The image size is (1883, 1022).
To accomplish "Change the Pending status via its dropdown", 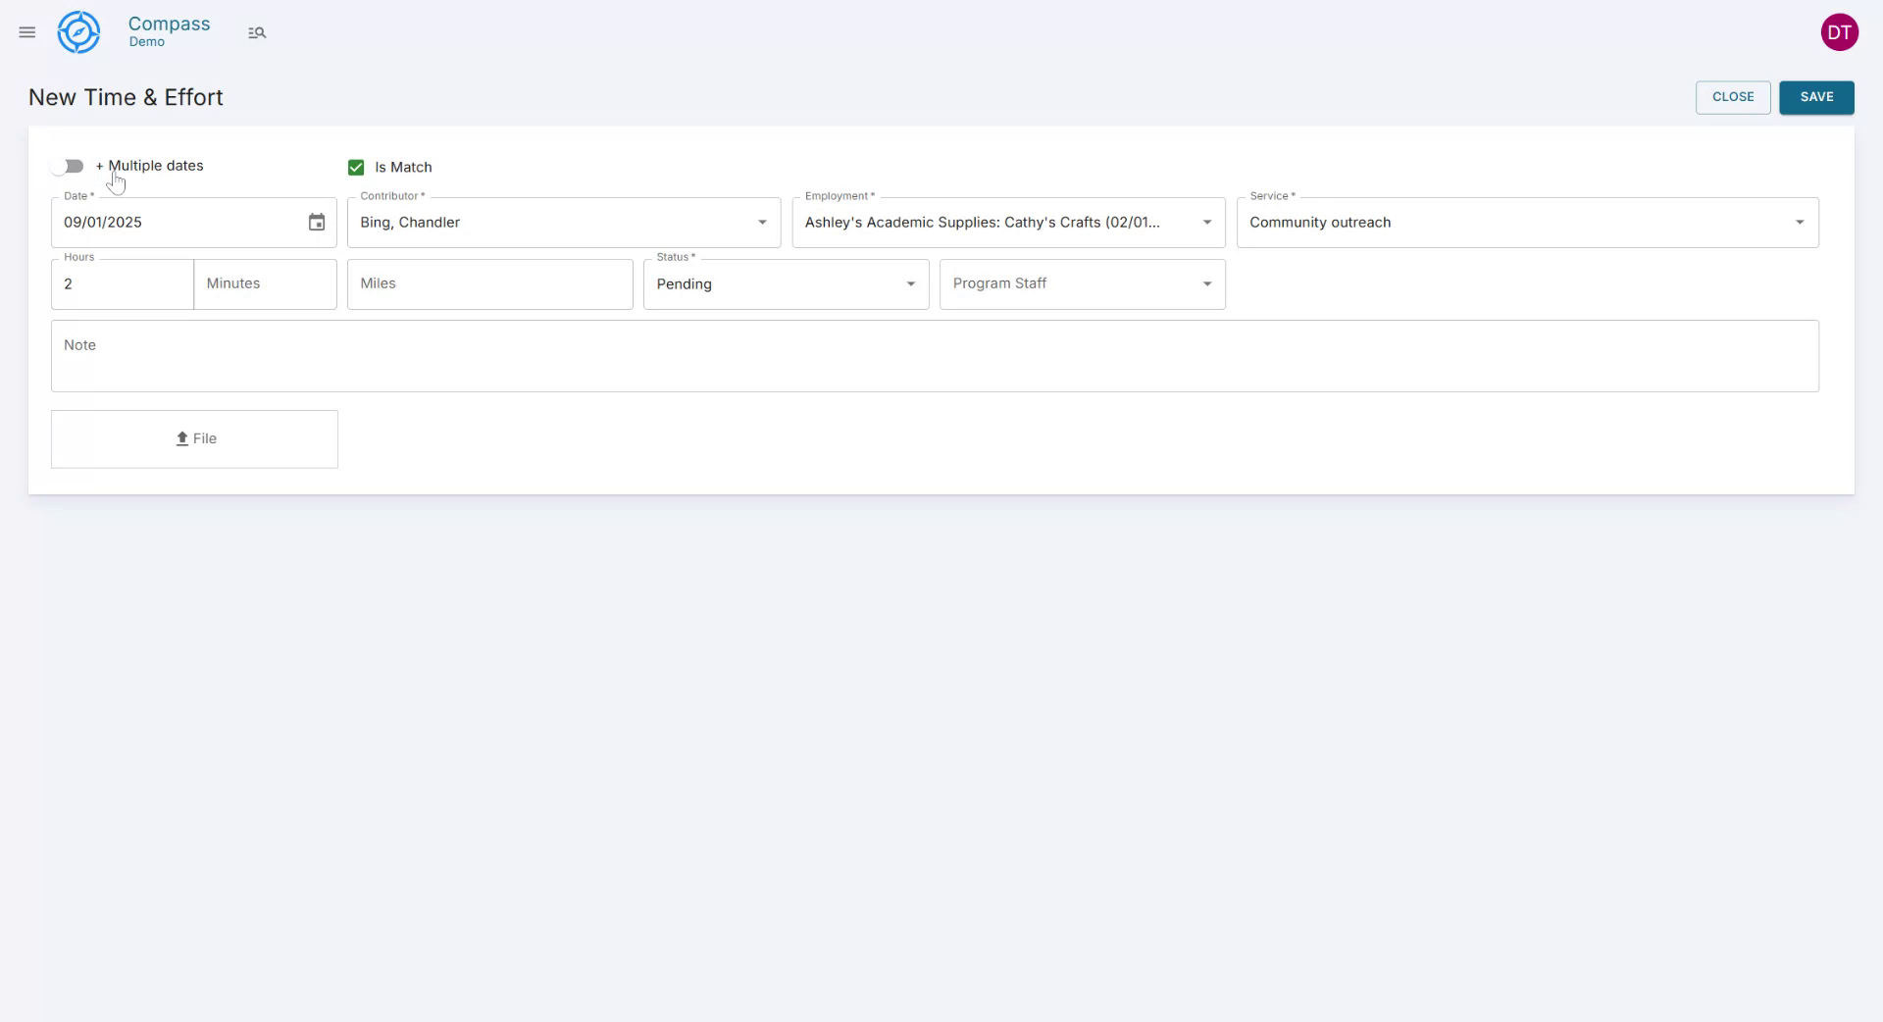I will 910,283.
